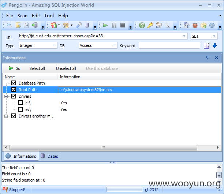Click the grey magnifier search icon
Screen dimensions: 224x194
(167, 25)
